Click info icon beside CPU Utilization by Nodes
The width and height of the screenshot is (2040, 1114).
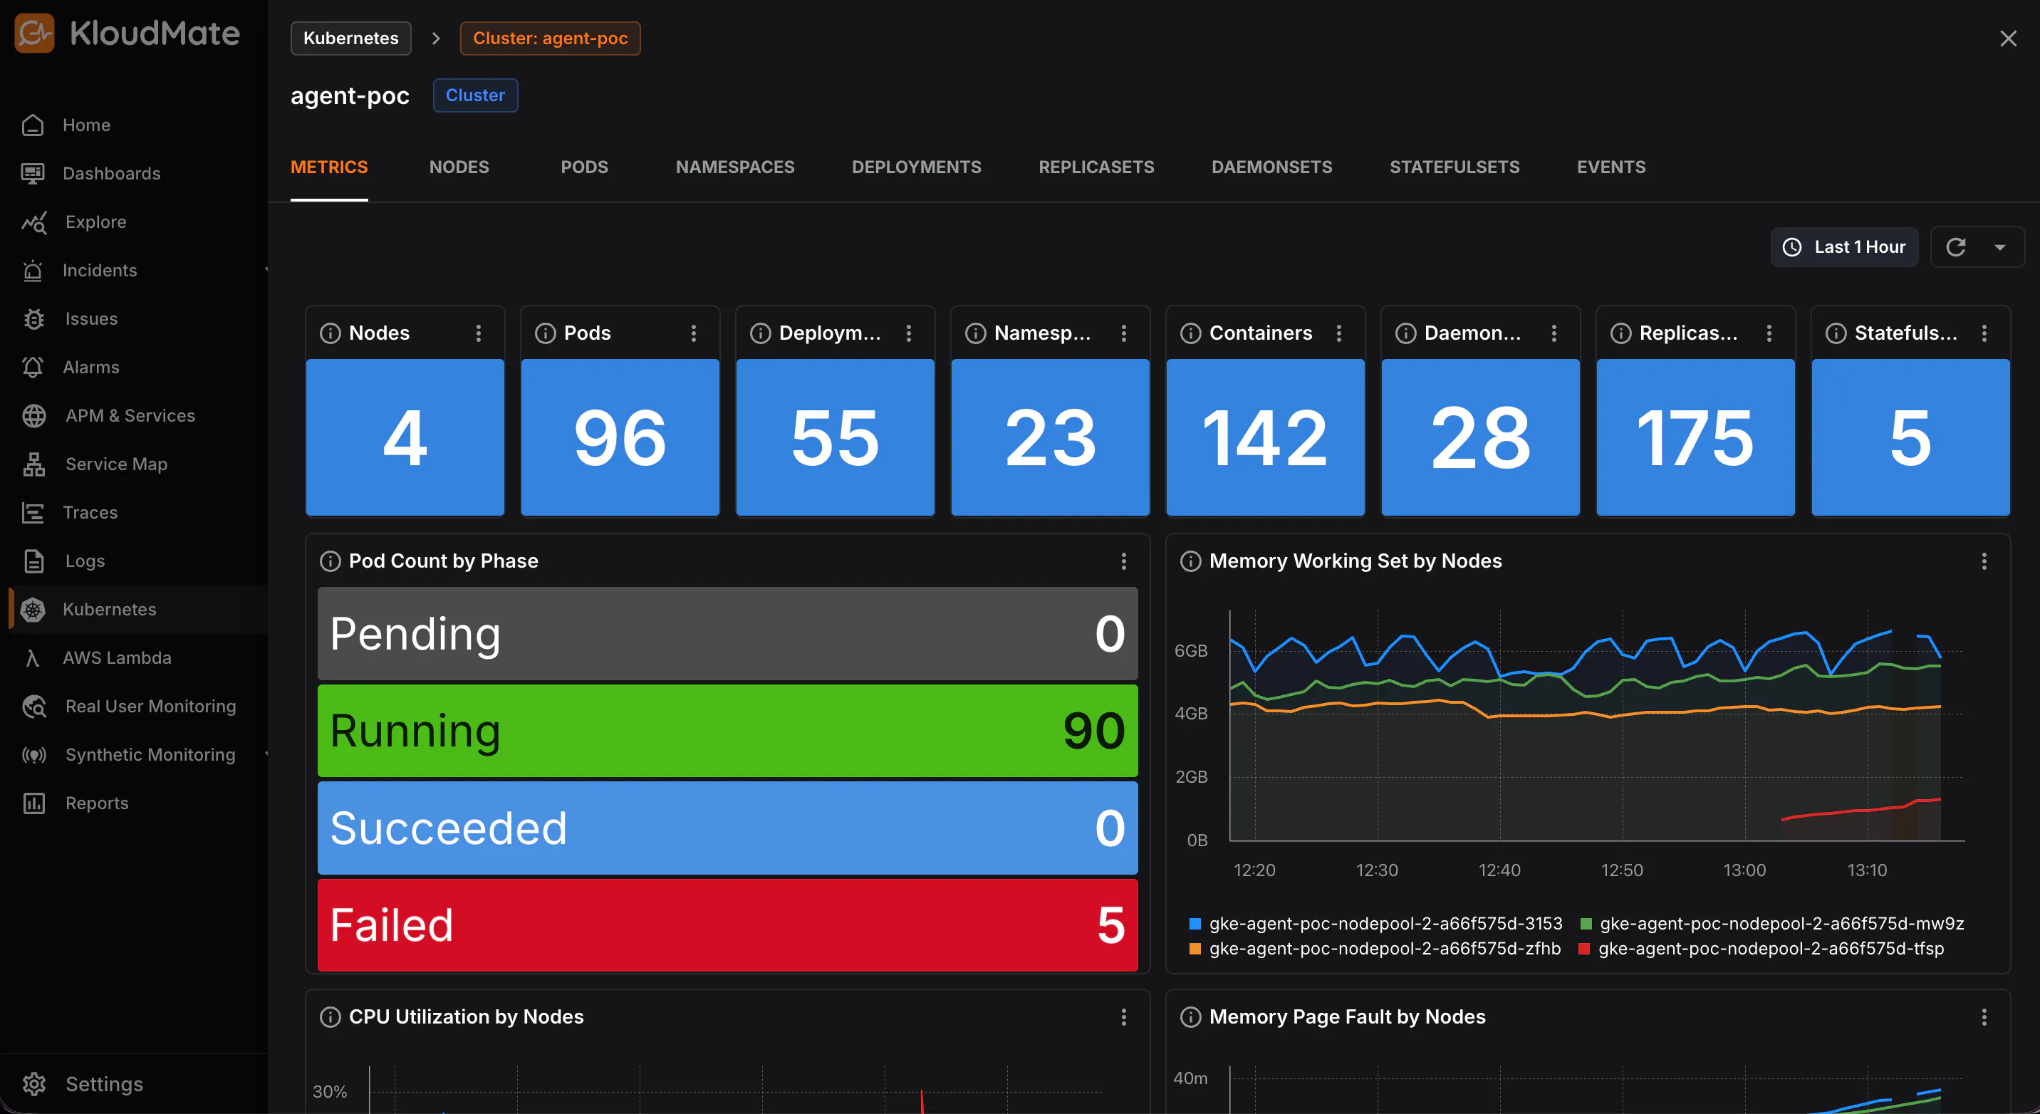(330, 1016)
